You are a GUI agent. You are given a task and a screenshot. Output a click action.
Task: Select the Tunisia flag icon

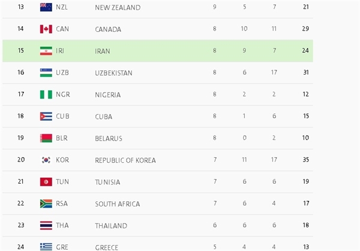(46, 182)
